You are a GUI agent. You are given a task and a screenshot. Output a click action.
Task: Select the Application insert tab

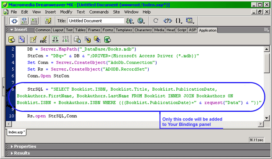(x=208, y=30)
